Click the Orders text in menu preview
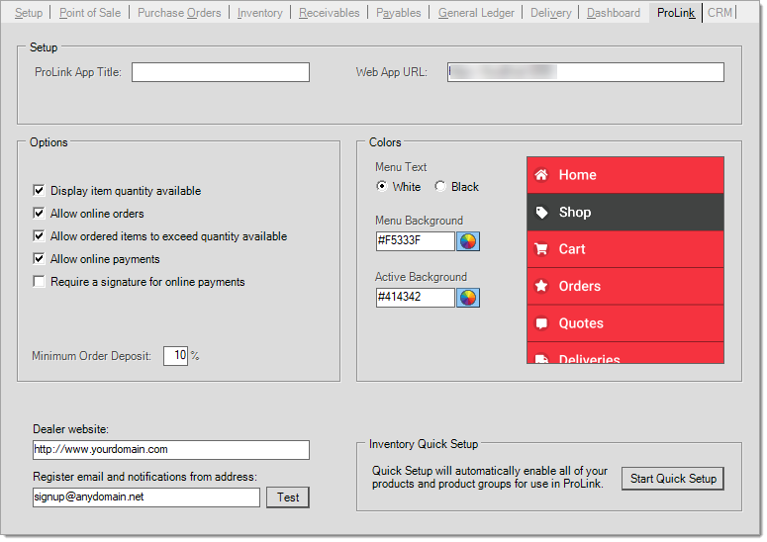This screenshot has height=542, width=767. (x=580, y=286)
